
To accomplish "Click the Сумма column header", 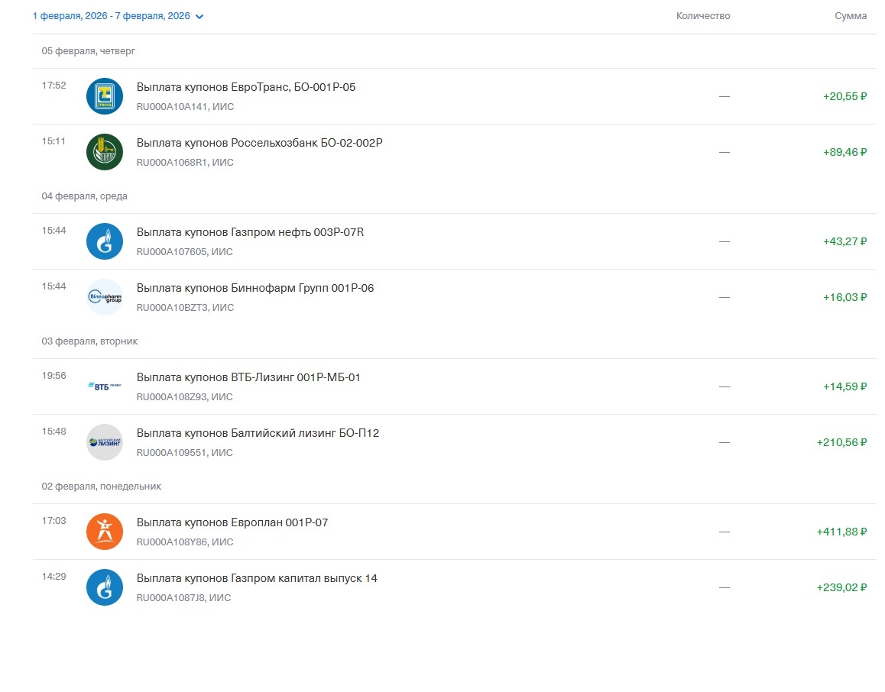I will pos(851,16).
